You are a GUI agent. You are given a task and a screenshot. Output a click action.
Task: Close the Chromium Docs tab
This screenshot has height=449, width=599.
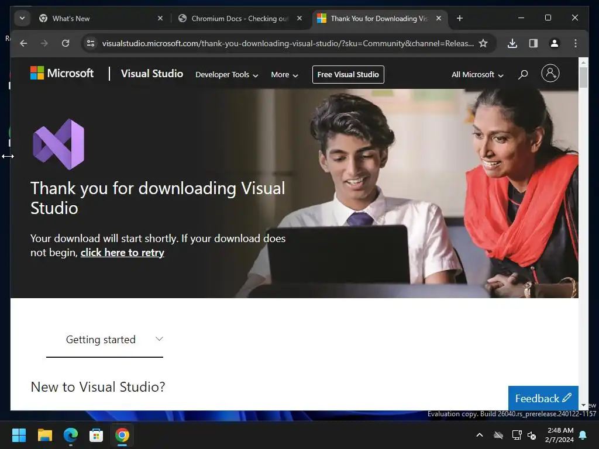point(299,18)
